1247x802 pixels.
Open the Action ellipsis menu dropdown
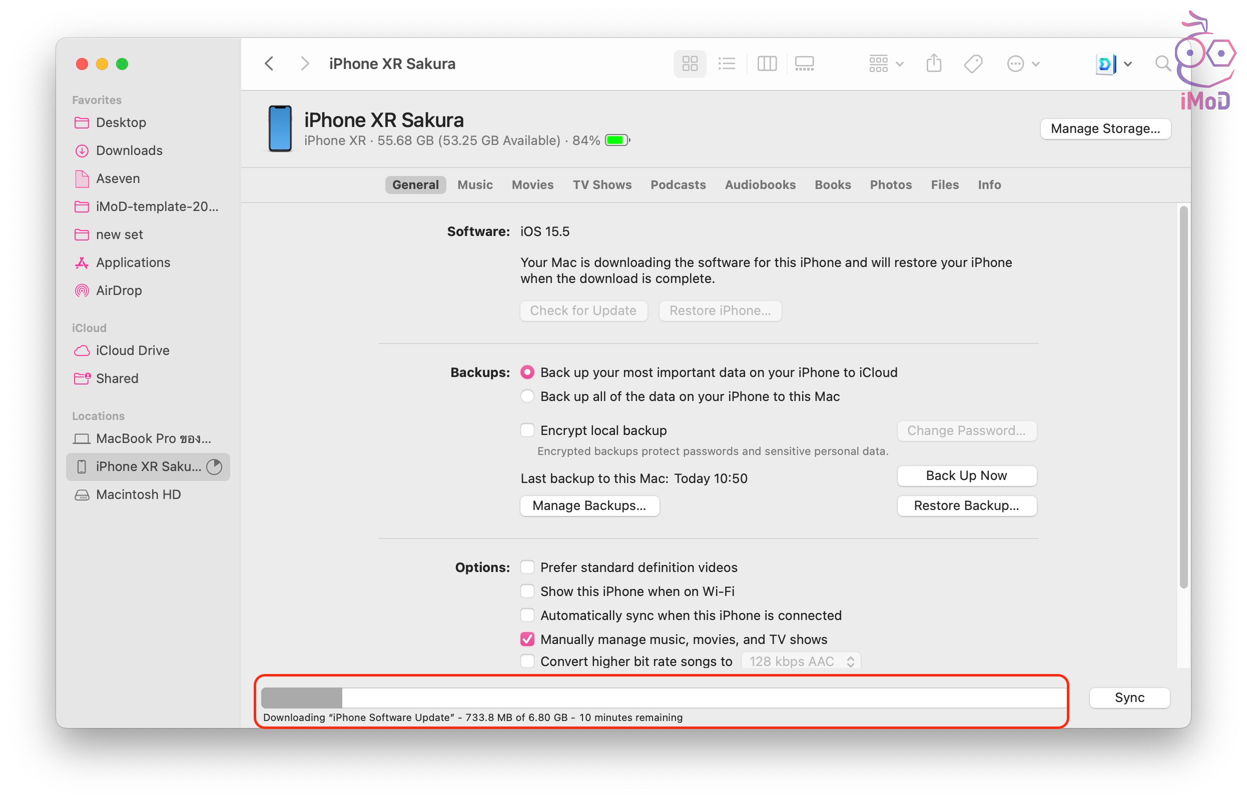[1022, 63]
